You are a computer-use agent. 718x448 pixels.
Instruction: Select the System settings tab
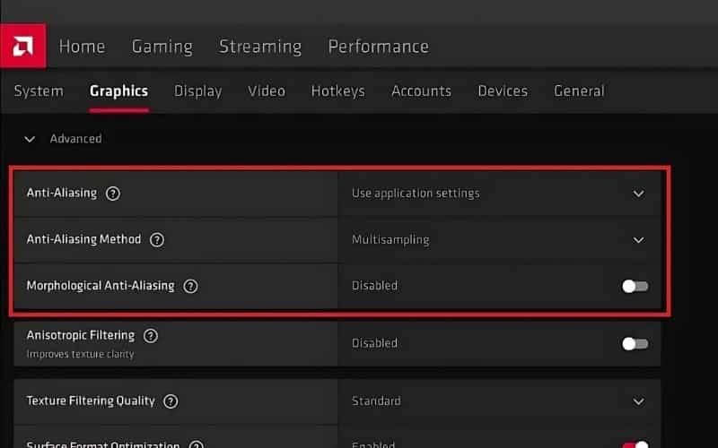point(39,90)
